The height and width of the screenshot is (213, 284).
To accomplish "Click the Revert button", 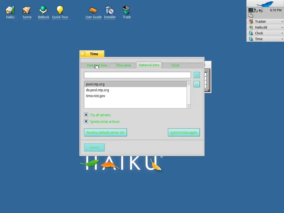I will pyautogui.click(x=94, y=148).
